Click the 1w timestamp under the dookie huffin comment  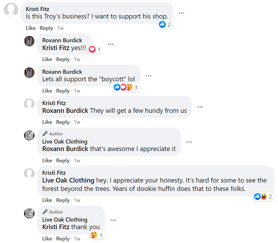pyautogui.click(x=77, y=200)
